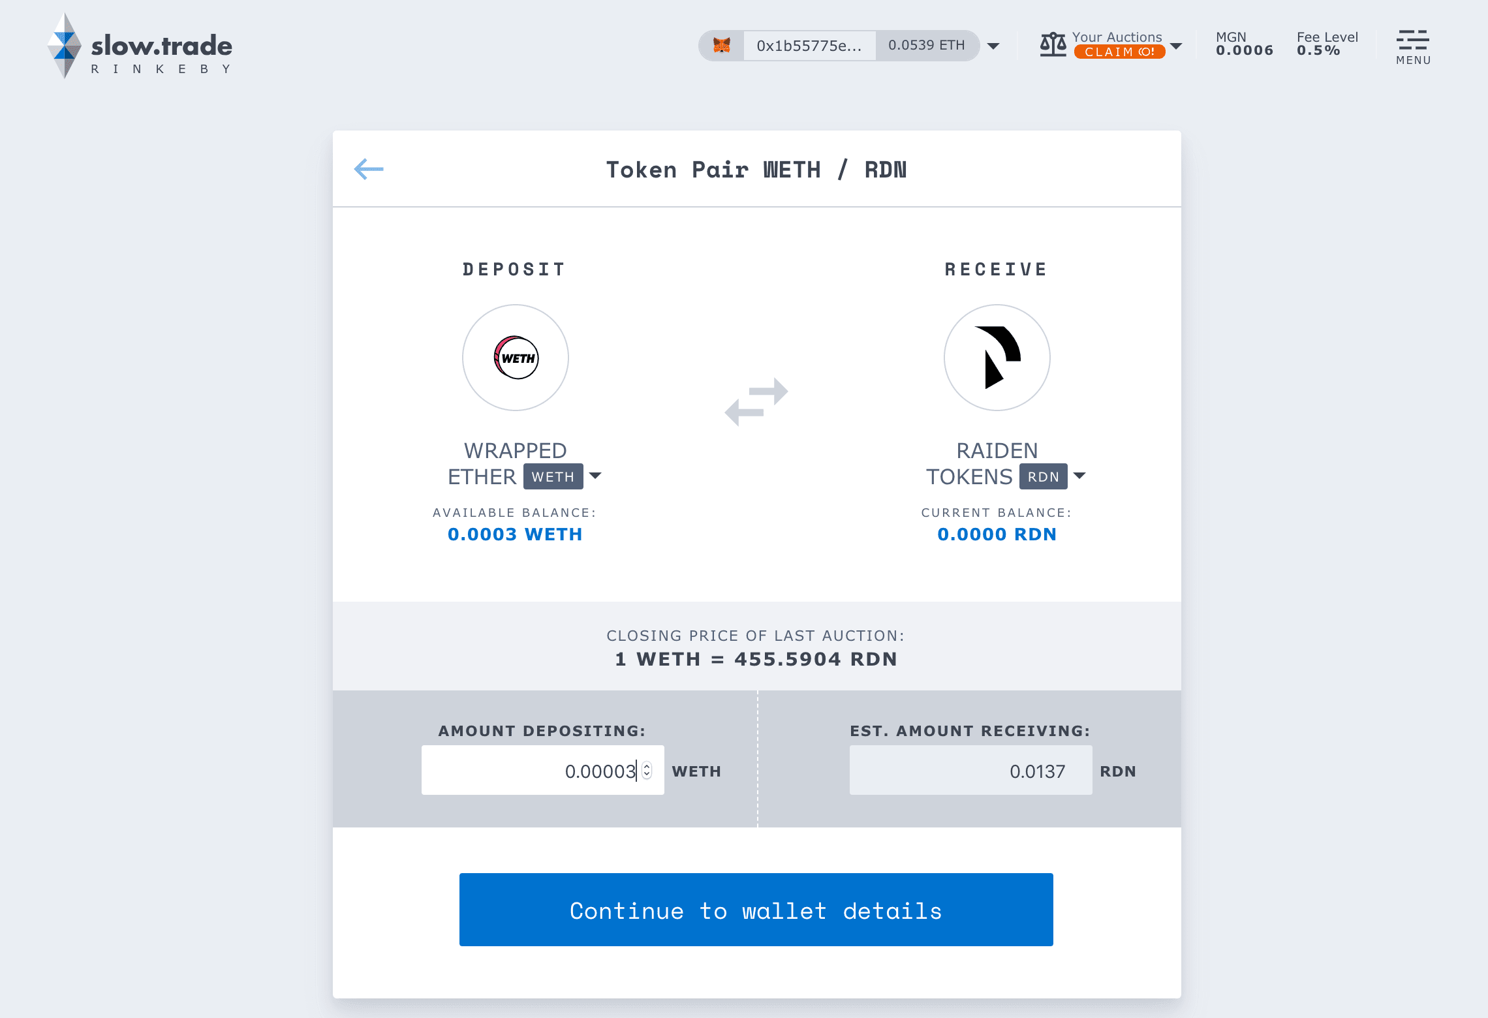Viewport: 1488px width, 1018px height.
Task: Open the hamburger MENU
Action: click(1412, 42)
